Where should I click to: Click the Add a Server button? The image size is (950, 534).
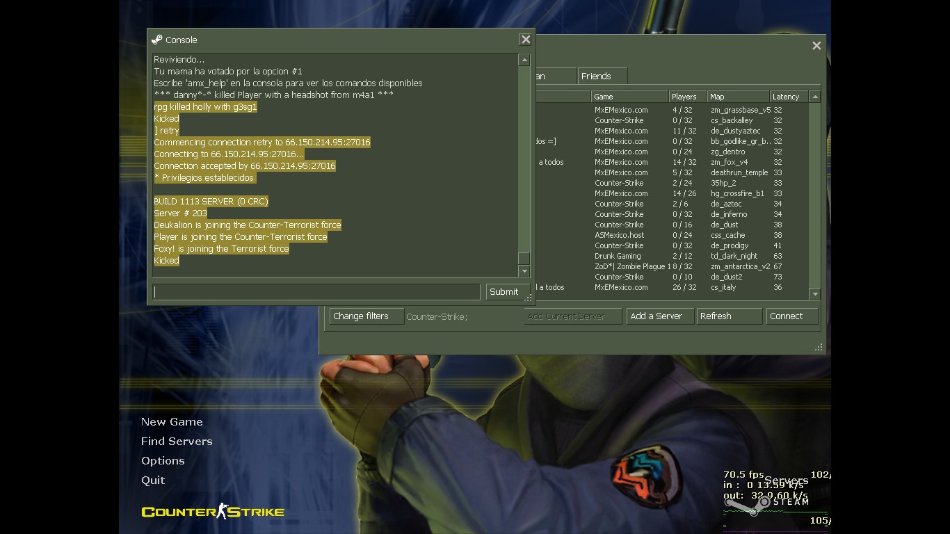(659, 316)
